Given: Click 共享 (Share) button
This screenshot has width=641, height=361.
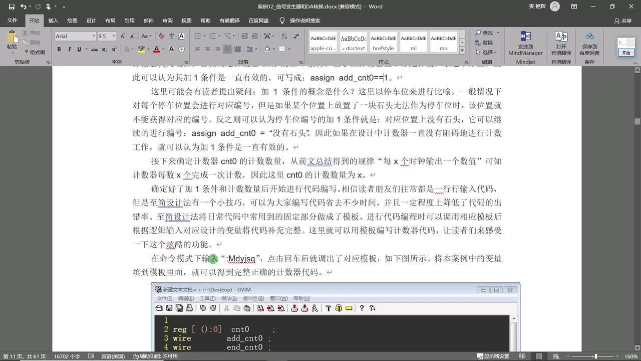Looking at the screenshot, I should 623,21.
